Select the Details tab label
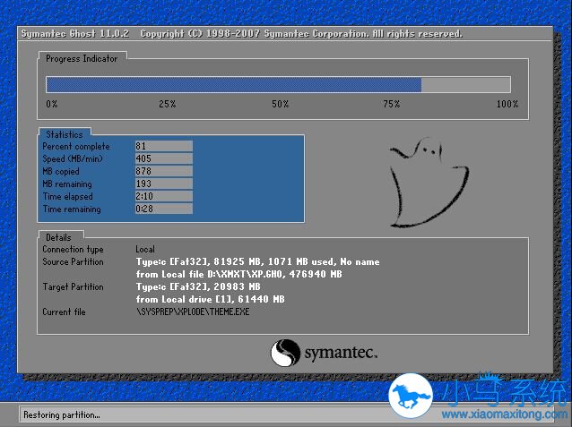Viewport: 572px width, 427px height. pos(58,237)
